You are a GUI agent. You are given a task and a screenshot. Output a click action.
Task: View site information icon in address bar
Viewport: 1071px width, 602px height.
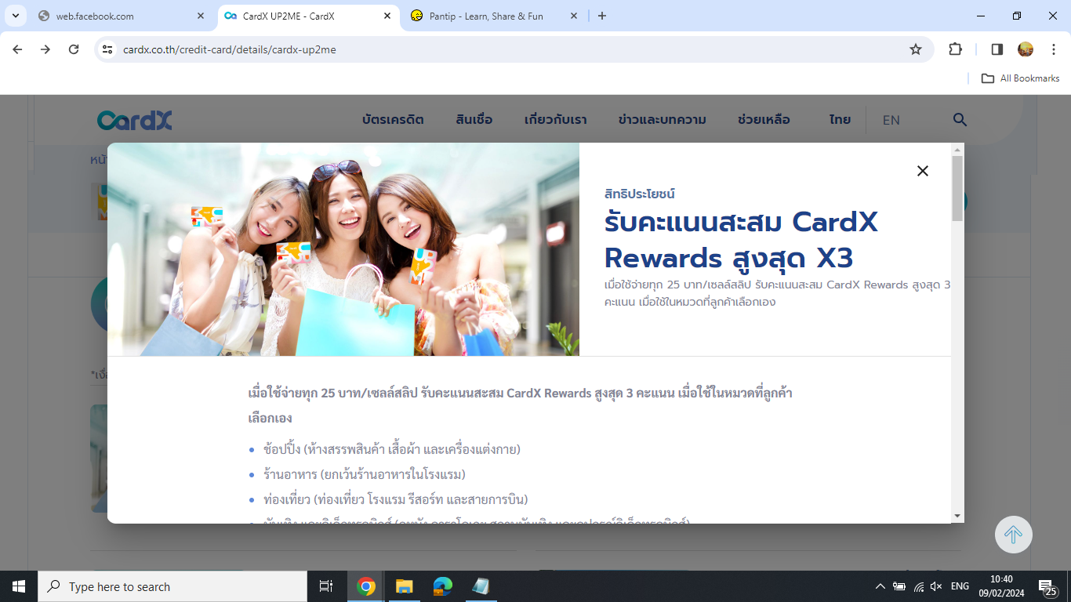pos(108,49)
